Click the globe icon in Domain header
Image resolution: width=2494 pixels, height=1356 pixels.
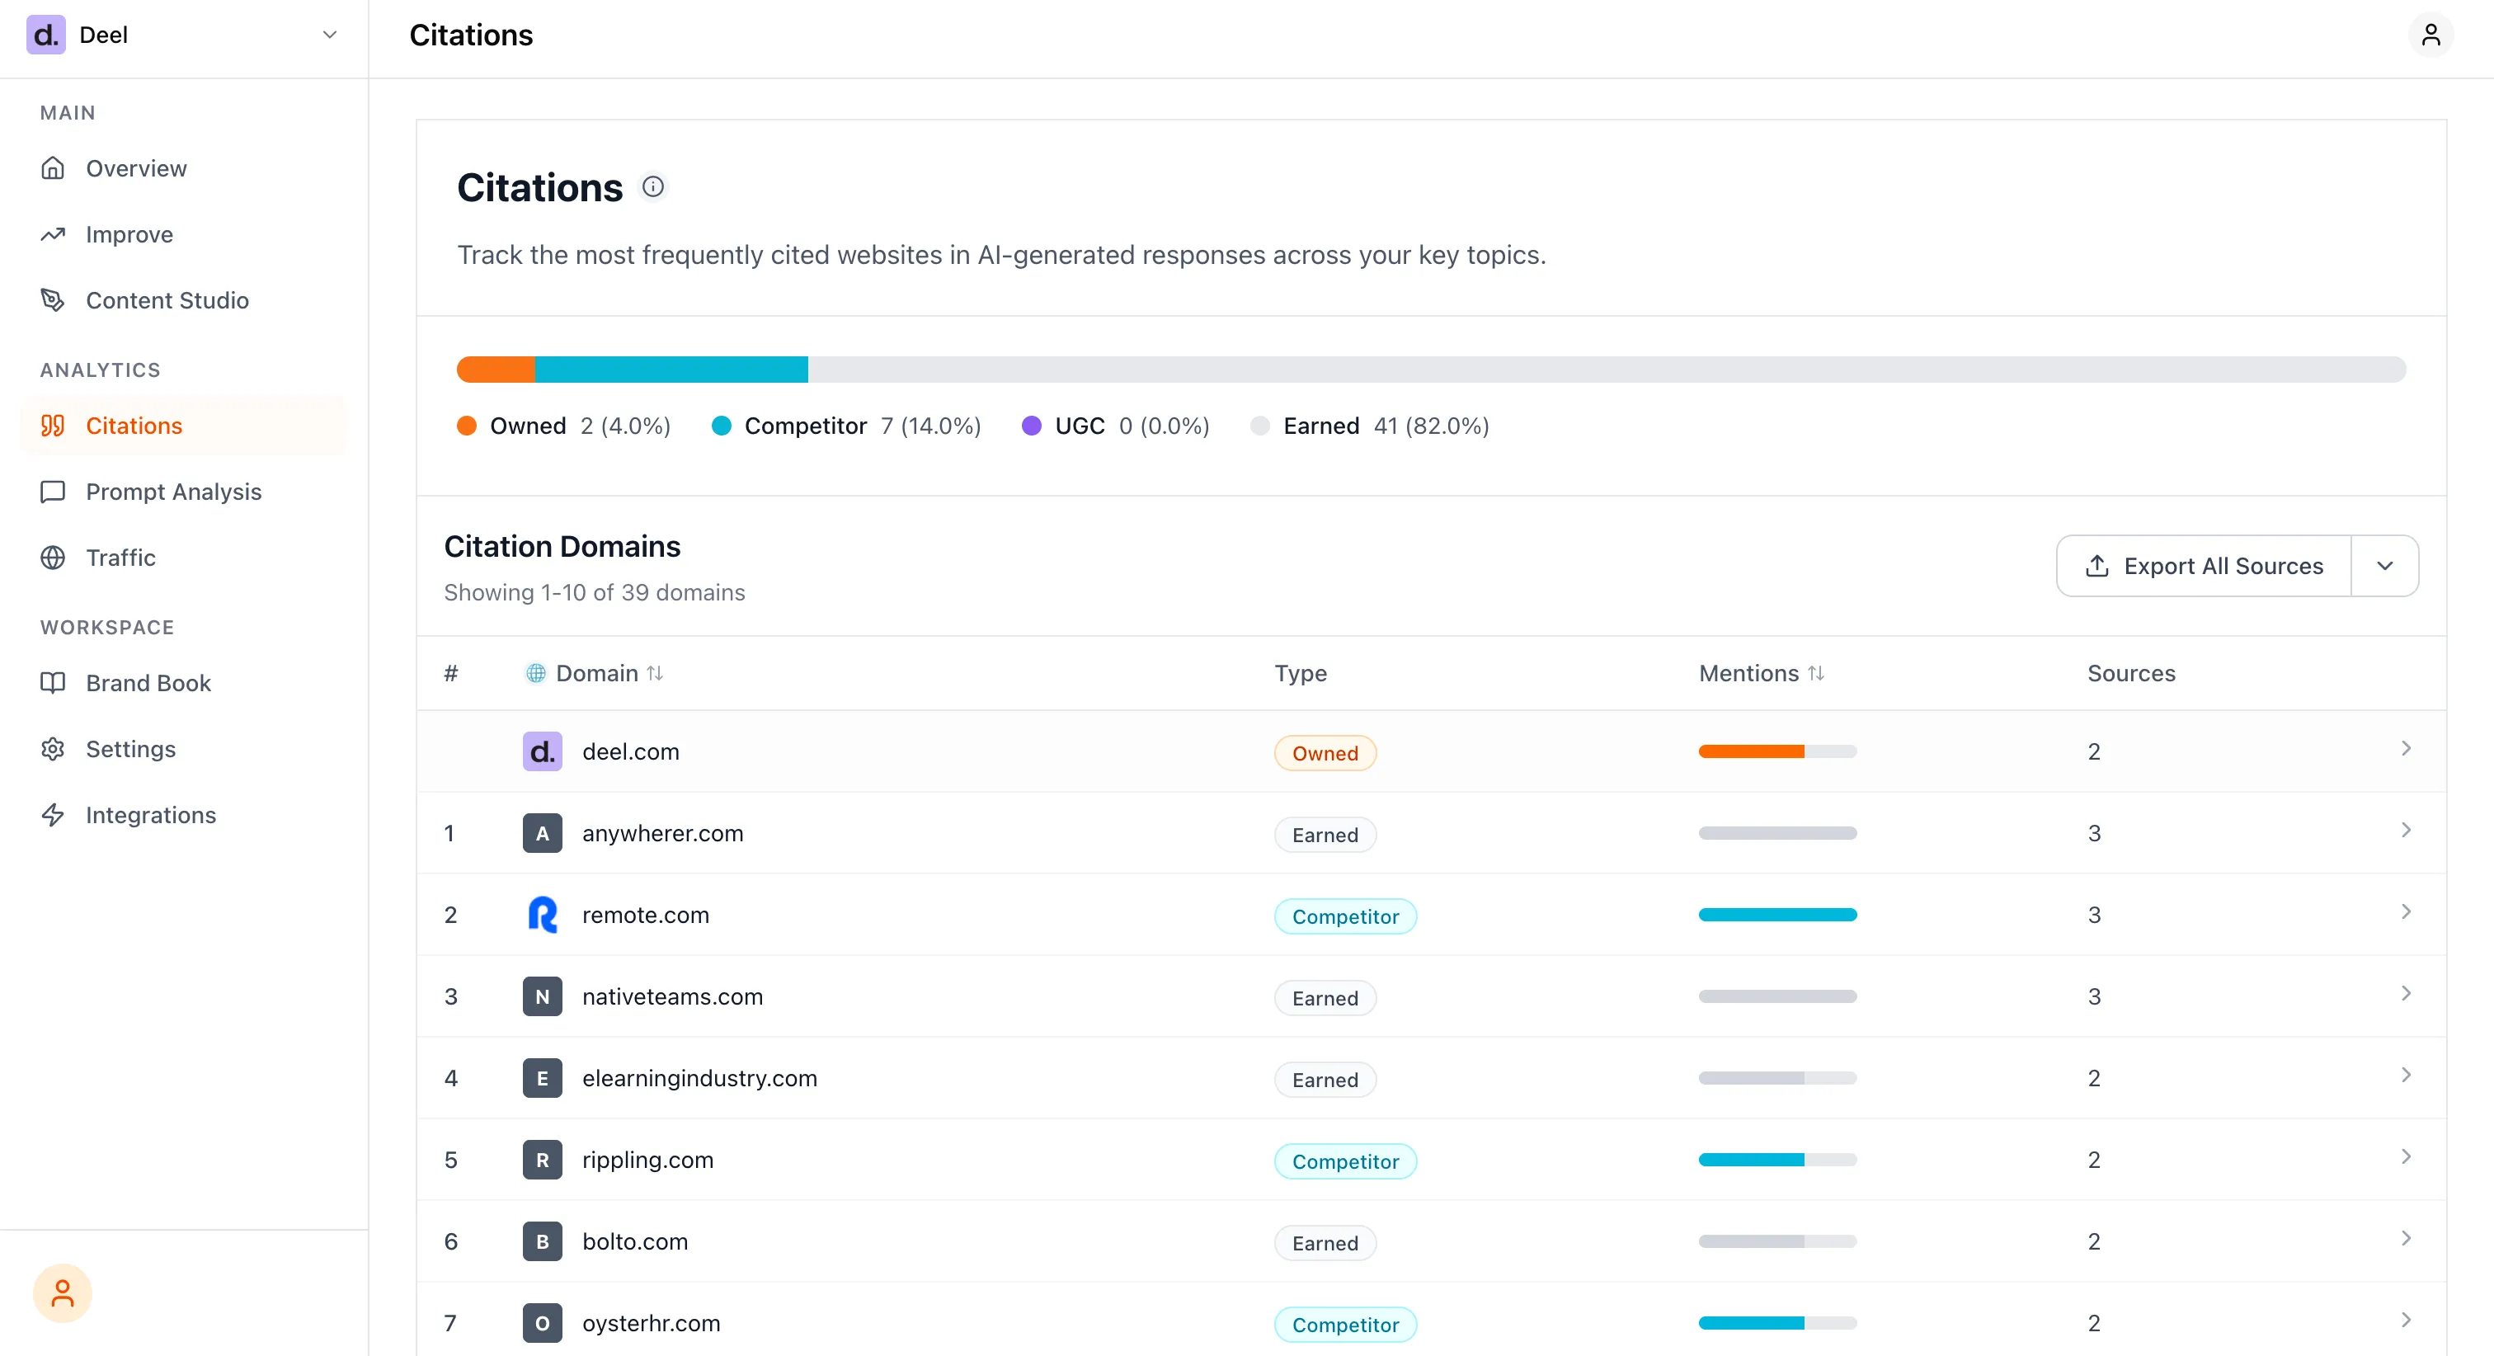coord(535,673)
